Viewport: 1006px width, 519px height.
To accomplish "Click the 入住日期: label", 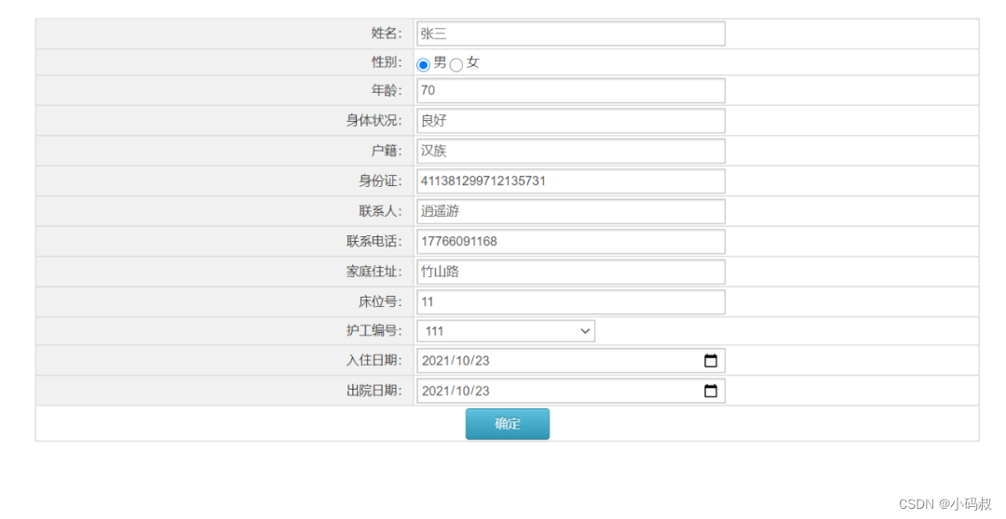I will [374, 361].
